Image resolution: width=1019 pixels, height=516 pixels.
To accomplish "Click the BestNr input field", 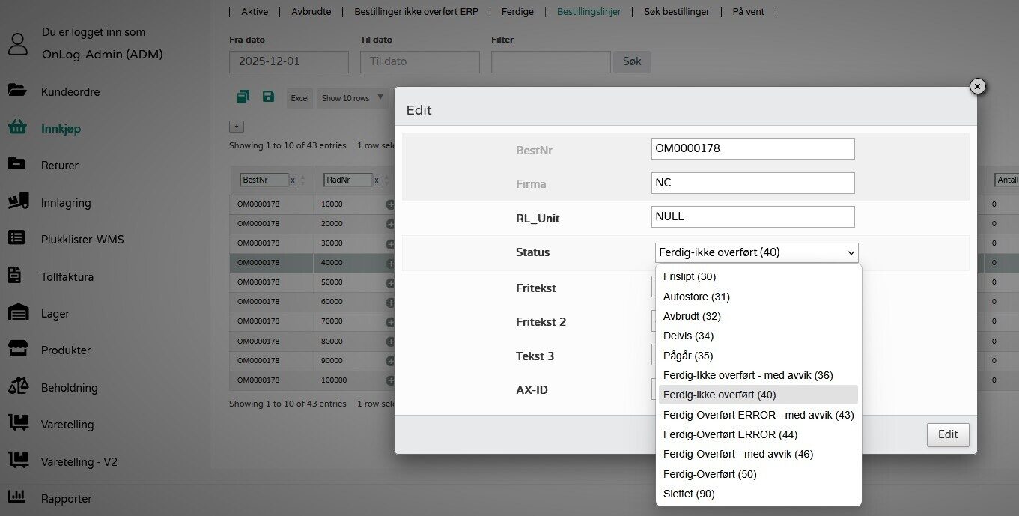I will [x=752, y=148].
